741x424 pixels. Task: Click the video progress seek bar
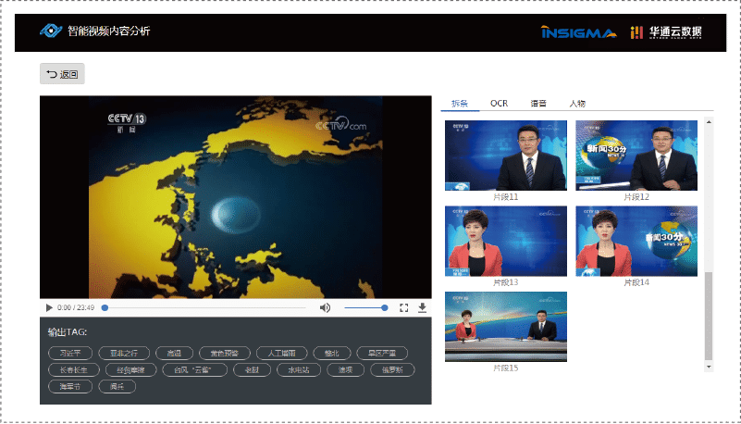[x=204, y=307]
